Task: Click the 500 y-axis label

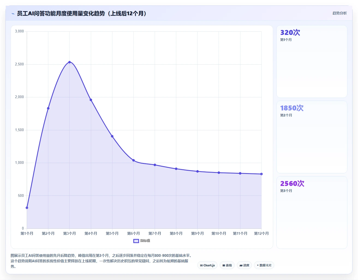Action: coord(21,196)
